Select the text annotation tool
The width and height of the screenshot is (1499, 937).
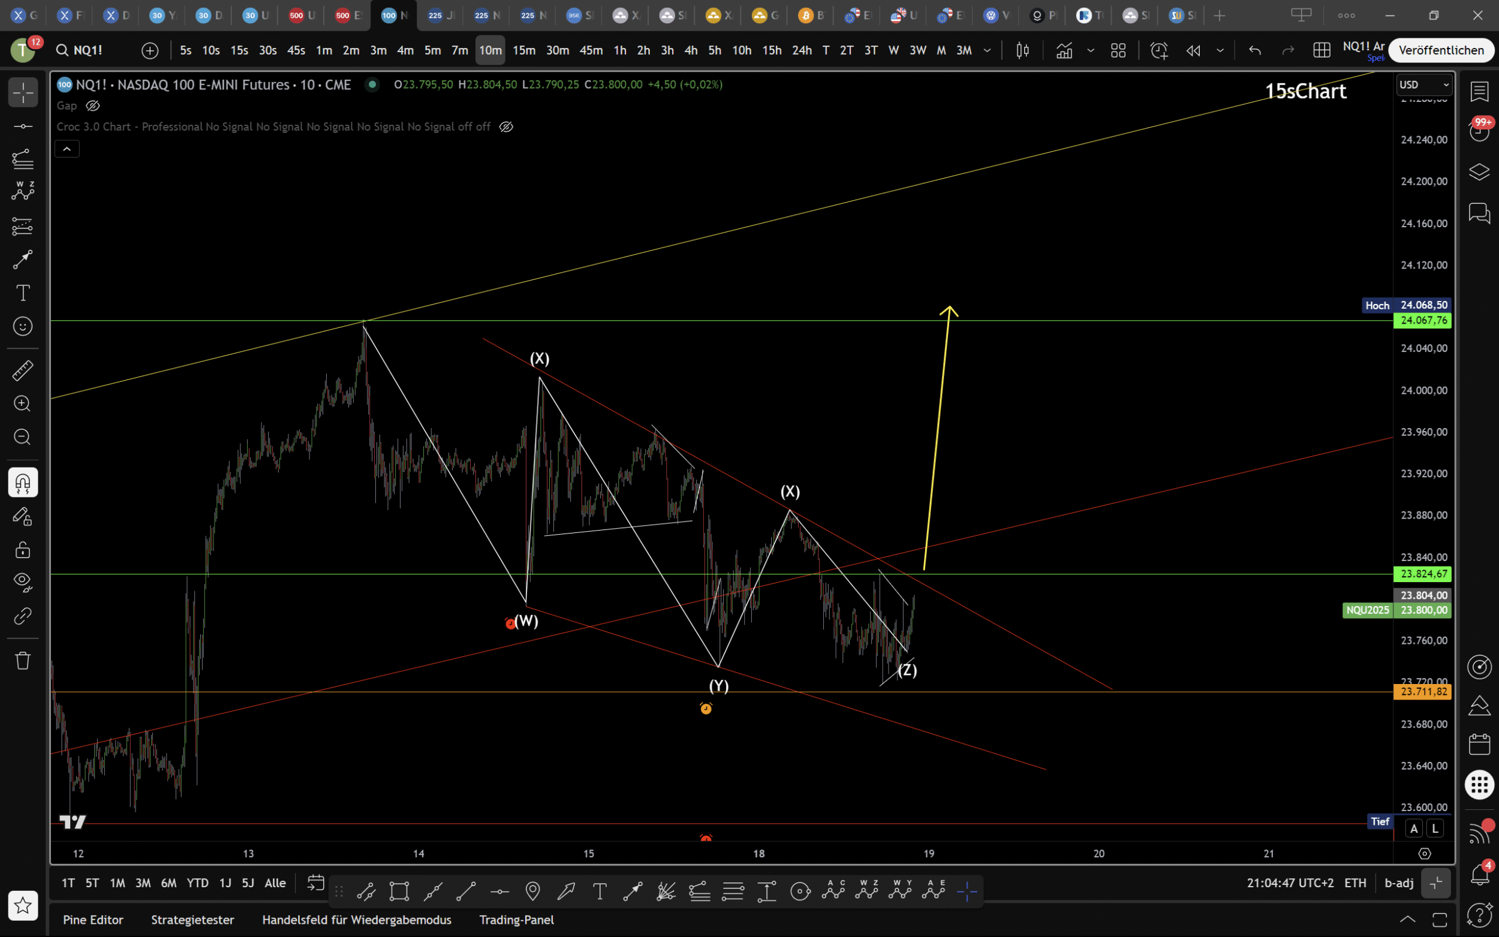tap(22, 293)
